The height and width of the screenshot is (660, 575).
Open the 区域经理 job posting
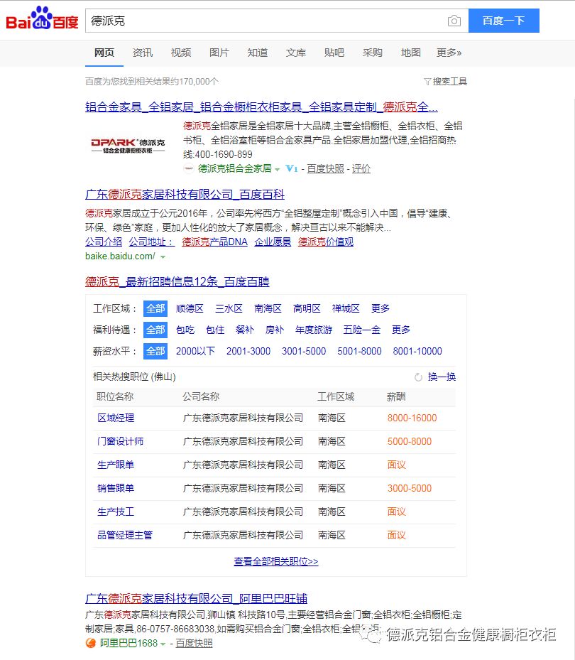pyautogui.click(x=116, y=418)
